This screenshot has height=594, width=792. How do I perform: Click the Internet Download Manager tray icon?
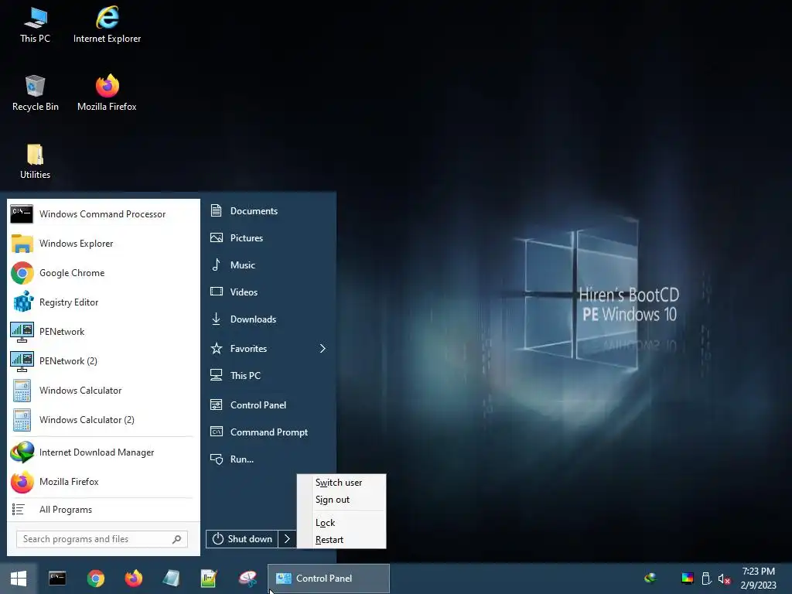tap(650, 577)
